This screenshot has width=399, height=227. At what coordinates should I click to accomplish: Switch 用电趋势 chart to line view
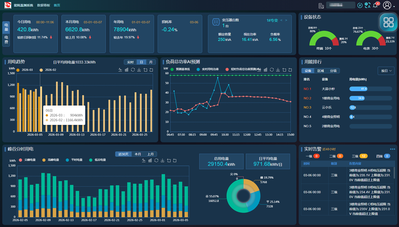point(120,70)
